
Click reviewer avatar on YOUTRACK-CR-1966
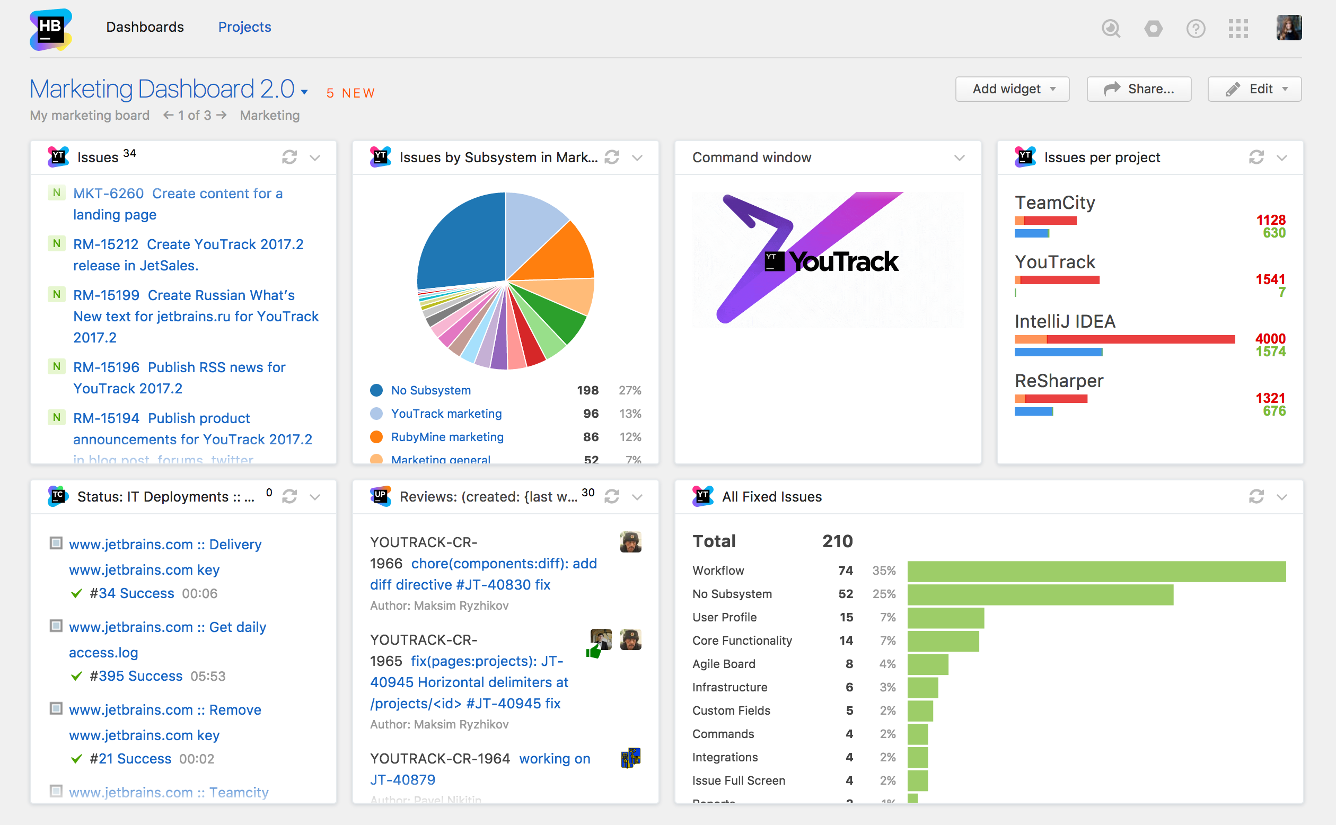[x=631, y=542]
